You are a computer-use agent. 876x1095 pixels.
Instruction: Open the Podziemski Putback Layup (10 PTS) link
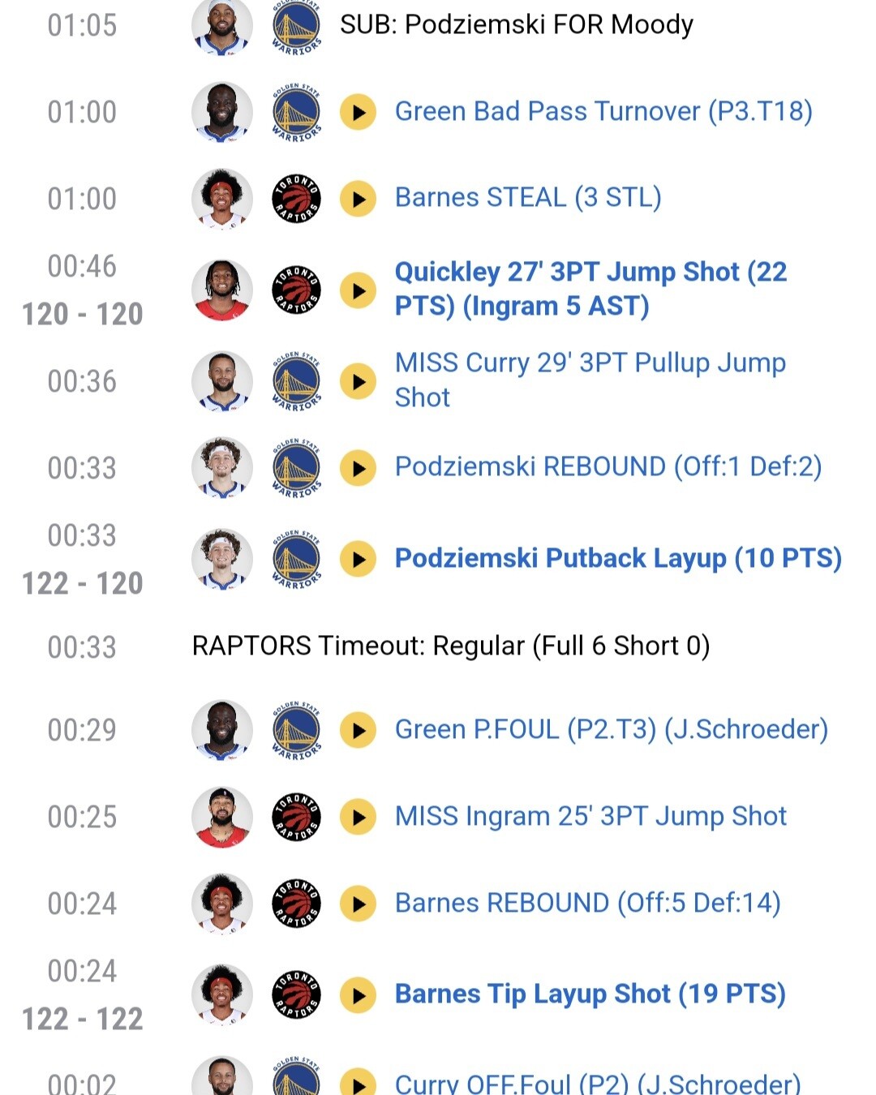[618, 558]
